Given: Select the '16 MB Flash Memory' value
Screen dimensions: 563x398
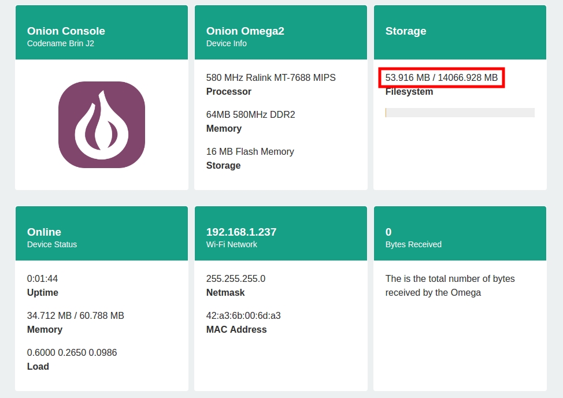Looking at the screenshot, I should pos(250,151).
